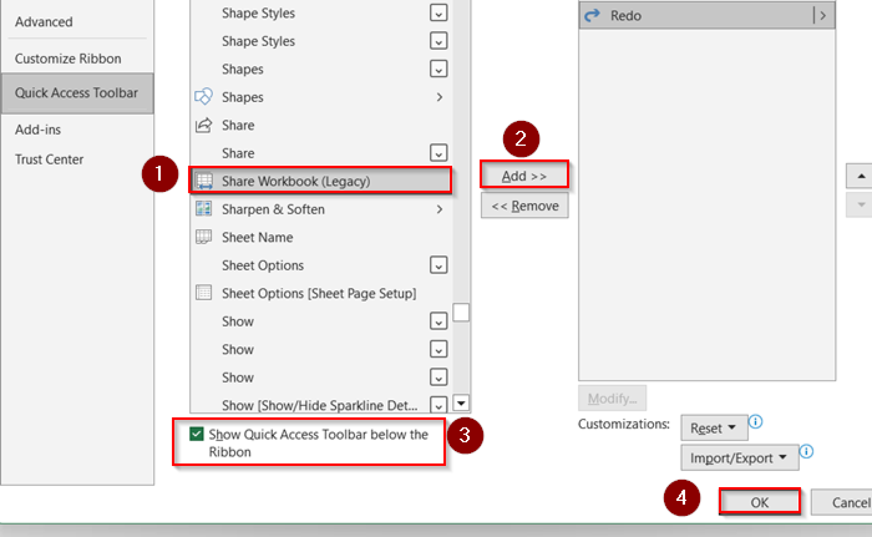
Task: Click the Sheet Name command icon
Action: point(204,237)
